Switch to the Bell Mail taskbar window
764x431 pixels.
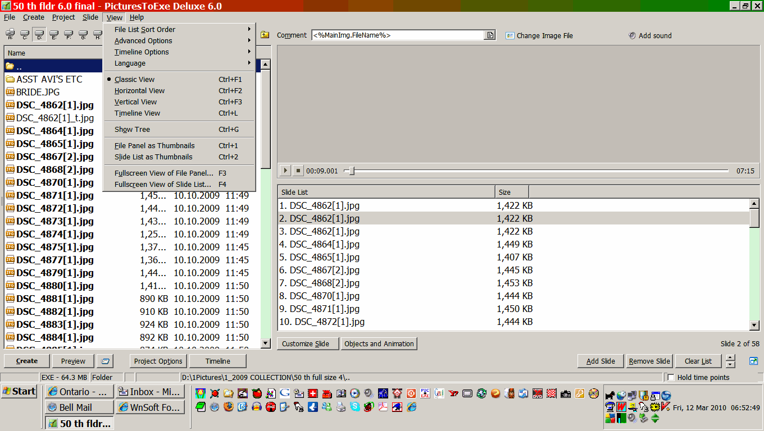pyautogui.click(x=79, y=407)
